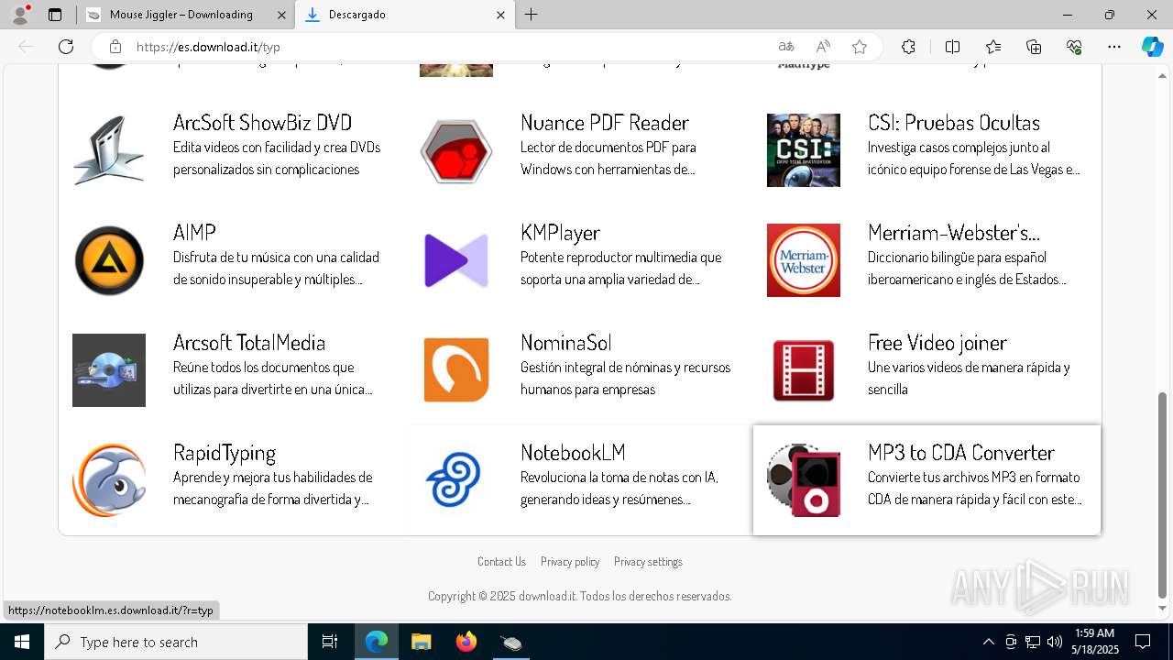Open Settings and more menu
This screenshot has height=660, width=1173.
point(1114,47)
